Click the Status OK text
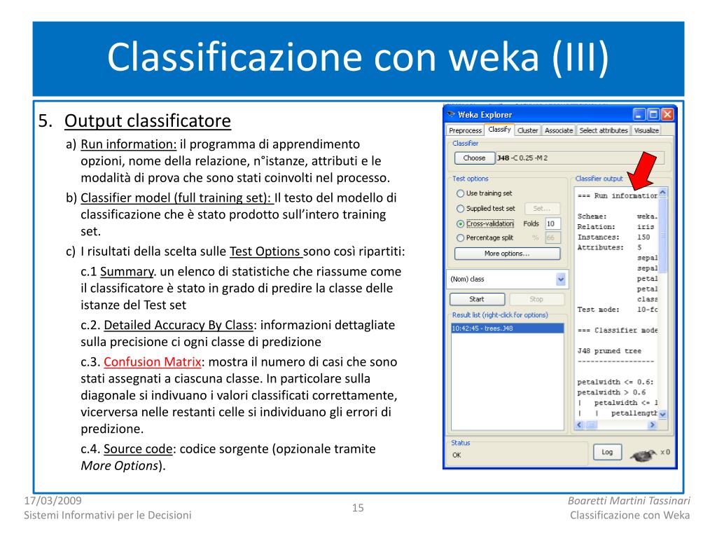717x538 pixels. click(457, 455)
